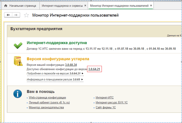Viewport: 182px width, 123px height.
Task: Go forward with the right arrow button
Action: point(16,15)
